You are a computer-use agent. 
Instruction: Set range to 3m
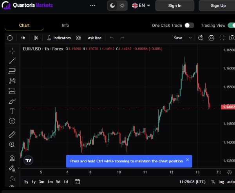click(x=42, y=182)
